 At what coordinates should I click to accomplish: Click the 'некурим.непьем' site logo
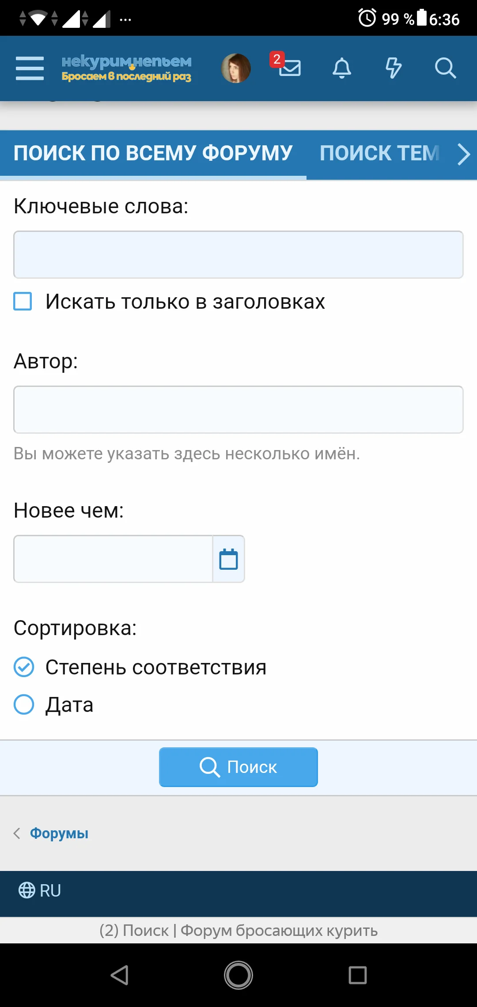pos(126,68)
